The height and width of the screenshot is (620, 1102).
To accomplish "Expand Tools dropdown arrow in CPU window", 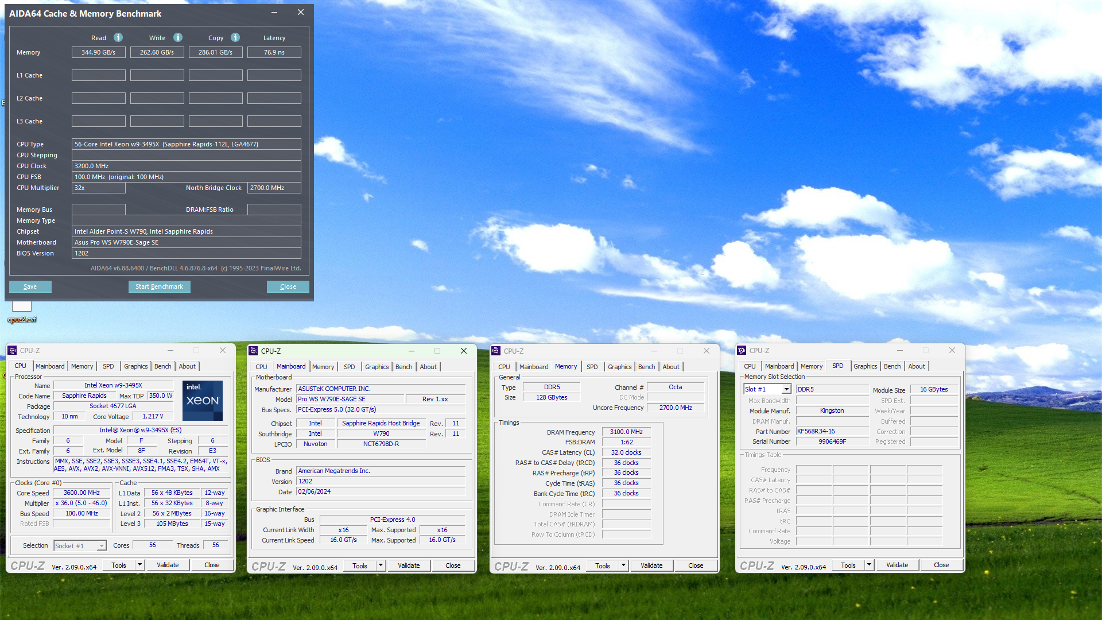I will point(139,565).
